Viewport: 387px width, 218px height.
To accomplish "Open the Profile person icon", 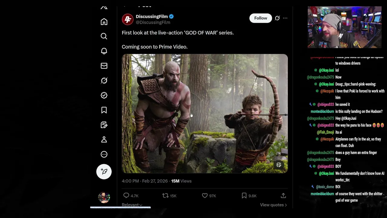I will 104,140.
